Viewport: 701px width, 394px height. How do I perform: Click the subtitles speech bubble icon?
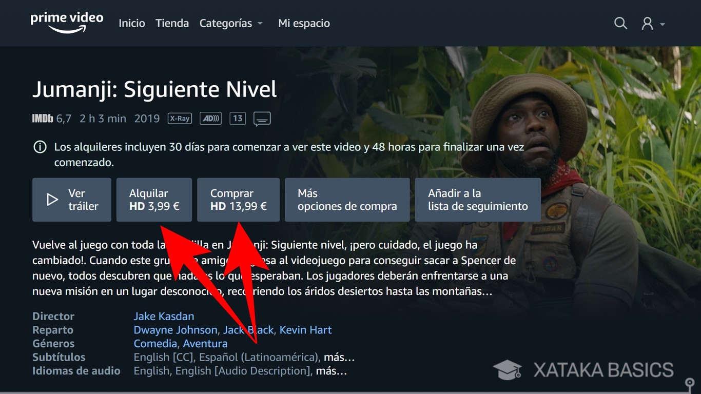click(262, 119)
